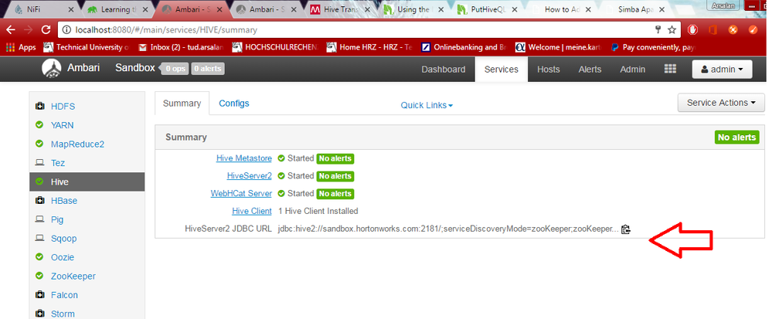Open the admin user dropdown
The height and width of the screenshot is (319, 772).
pyautogui.click(x=722, y=70)
